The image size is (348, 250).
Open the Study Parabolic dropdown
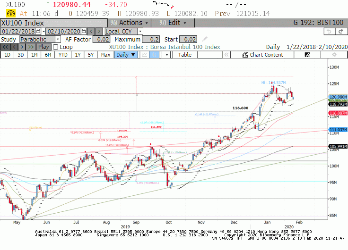[40, 40]
